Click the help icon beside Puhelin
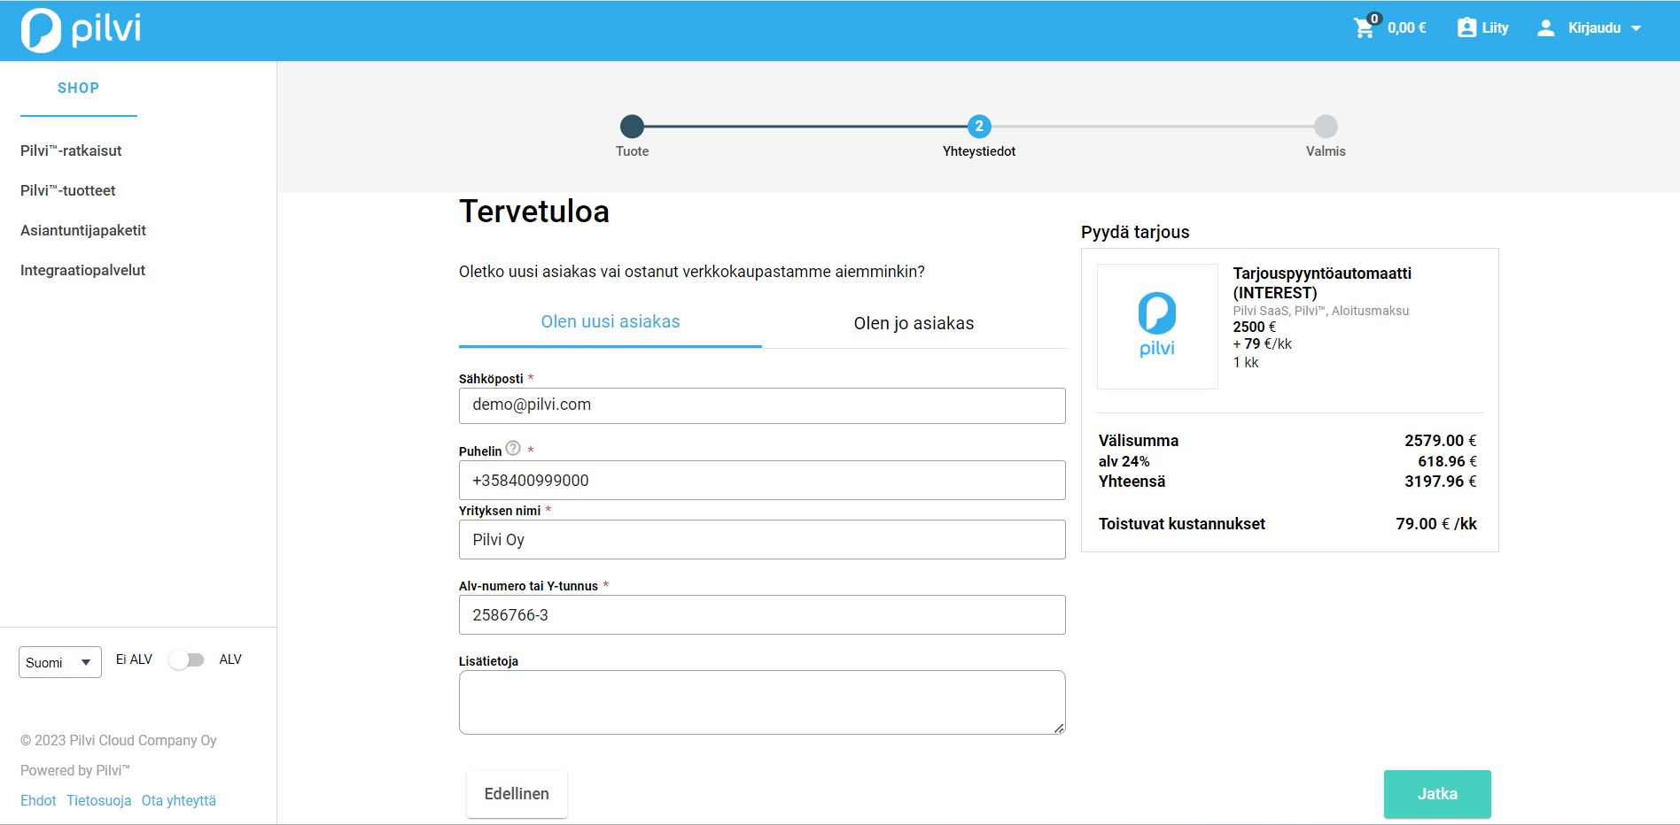Viewport: 1680px width, 825px height. [x=513, y=448]
